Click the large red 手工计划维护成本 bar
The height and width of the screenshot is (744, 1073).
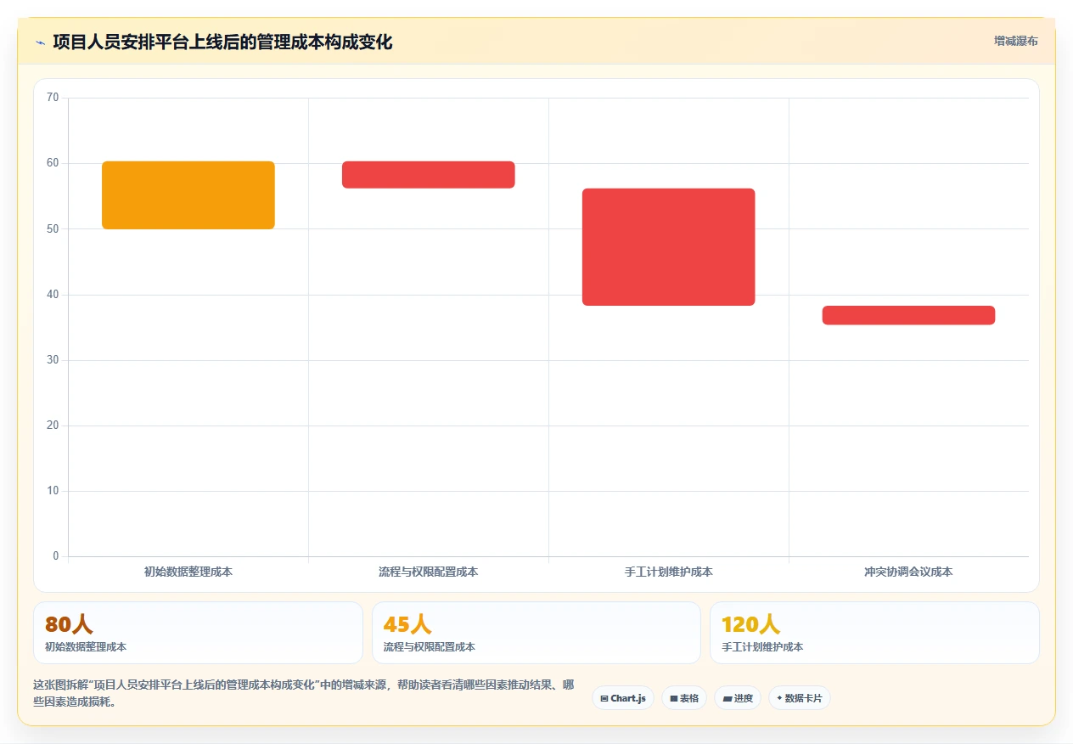click(669, 247)
